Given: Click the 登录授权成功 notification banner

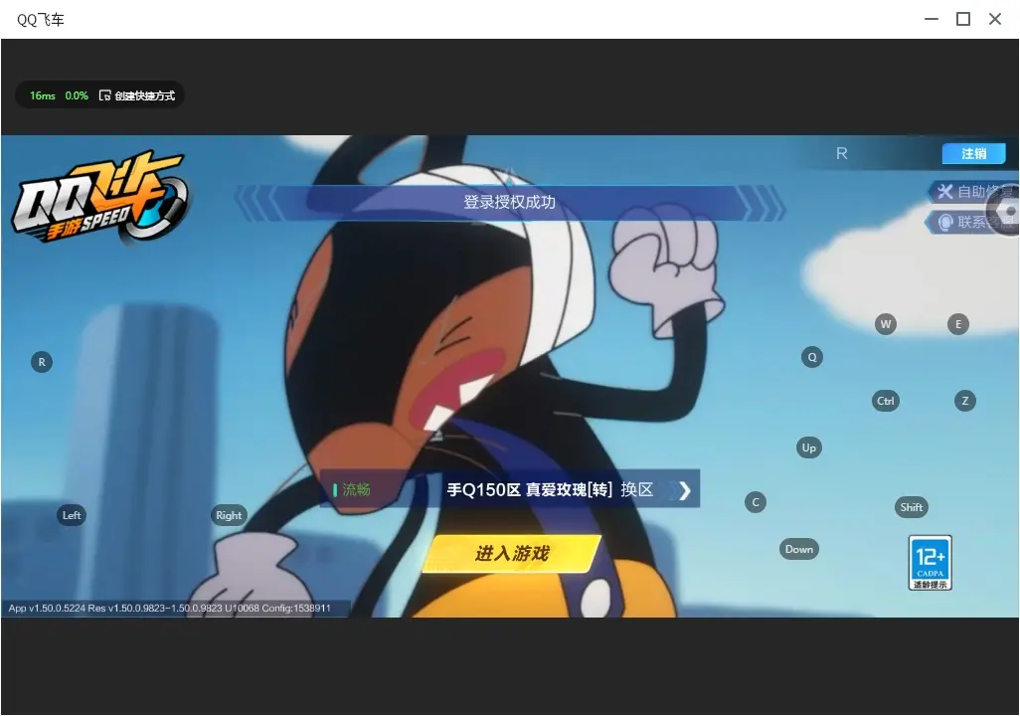Looking at the screenshot, I should pos(509,203).
